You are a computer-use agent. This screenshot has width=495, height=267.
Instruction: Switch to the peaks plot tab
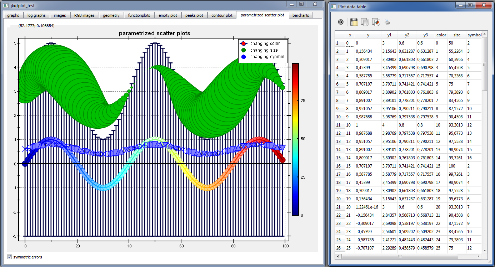194,15
